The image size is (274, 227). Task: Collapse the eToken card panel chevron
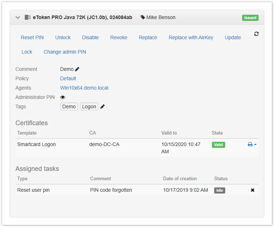[18, 17]
